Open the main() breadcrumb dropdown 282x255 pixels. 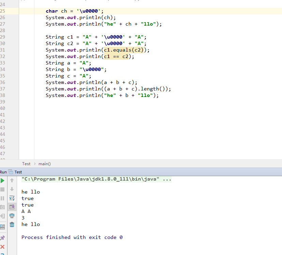coord(44,164)
